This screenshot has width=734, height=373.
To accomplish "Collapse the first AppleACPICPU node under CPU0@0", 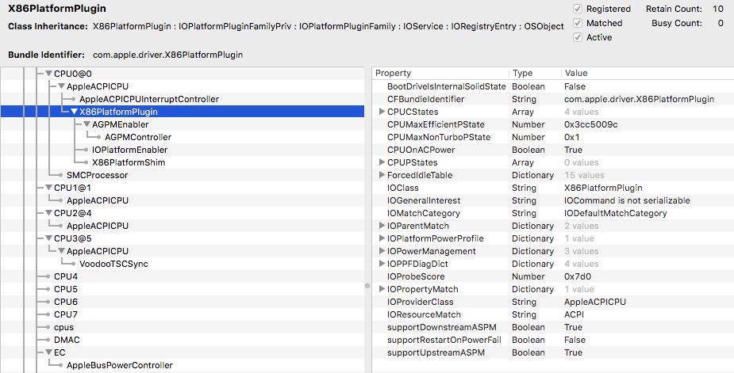I will (x=61, y=86).
